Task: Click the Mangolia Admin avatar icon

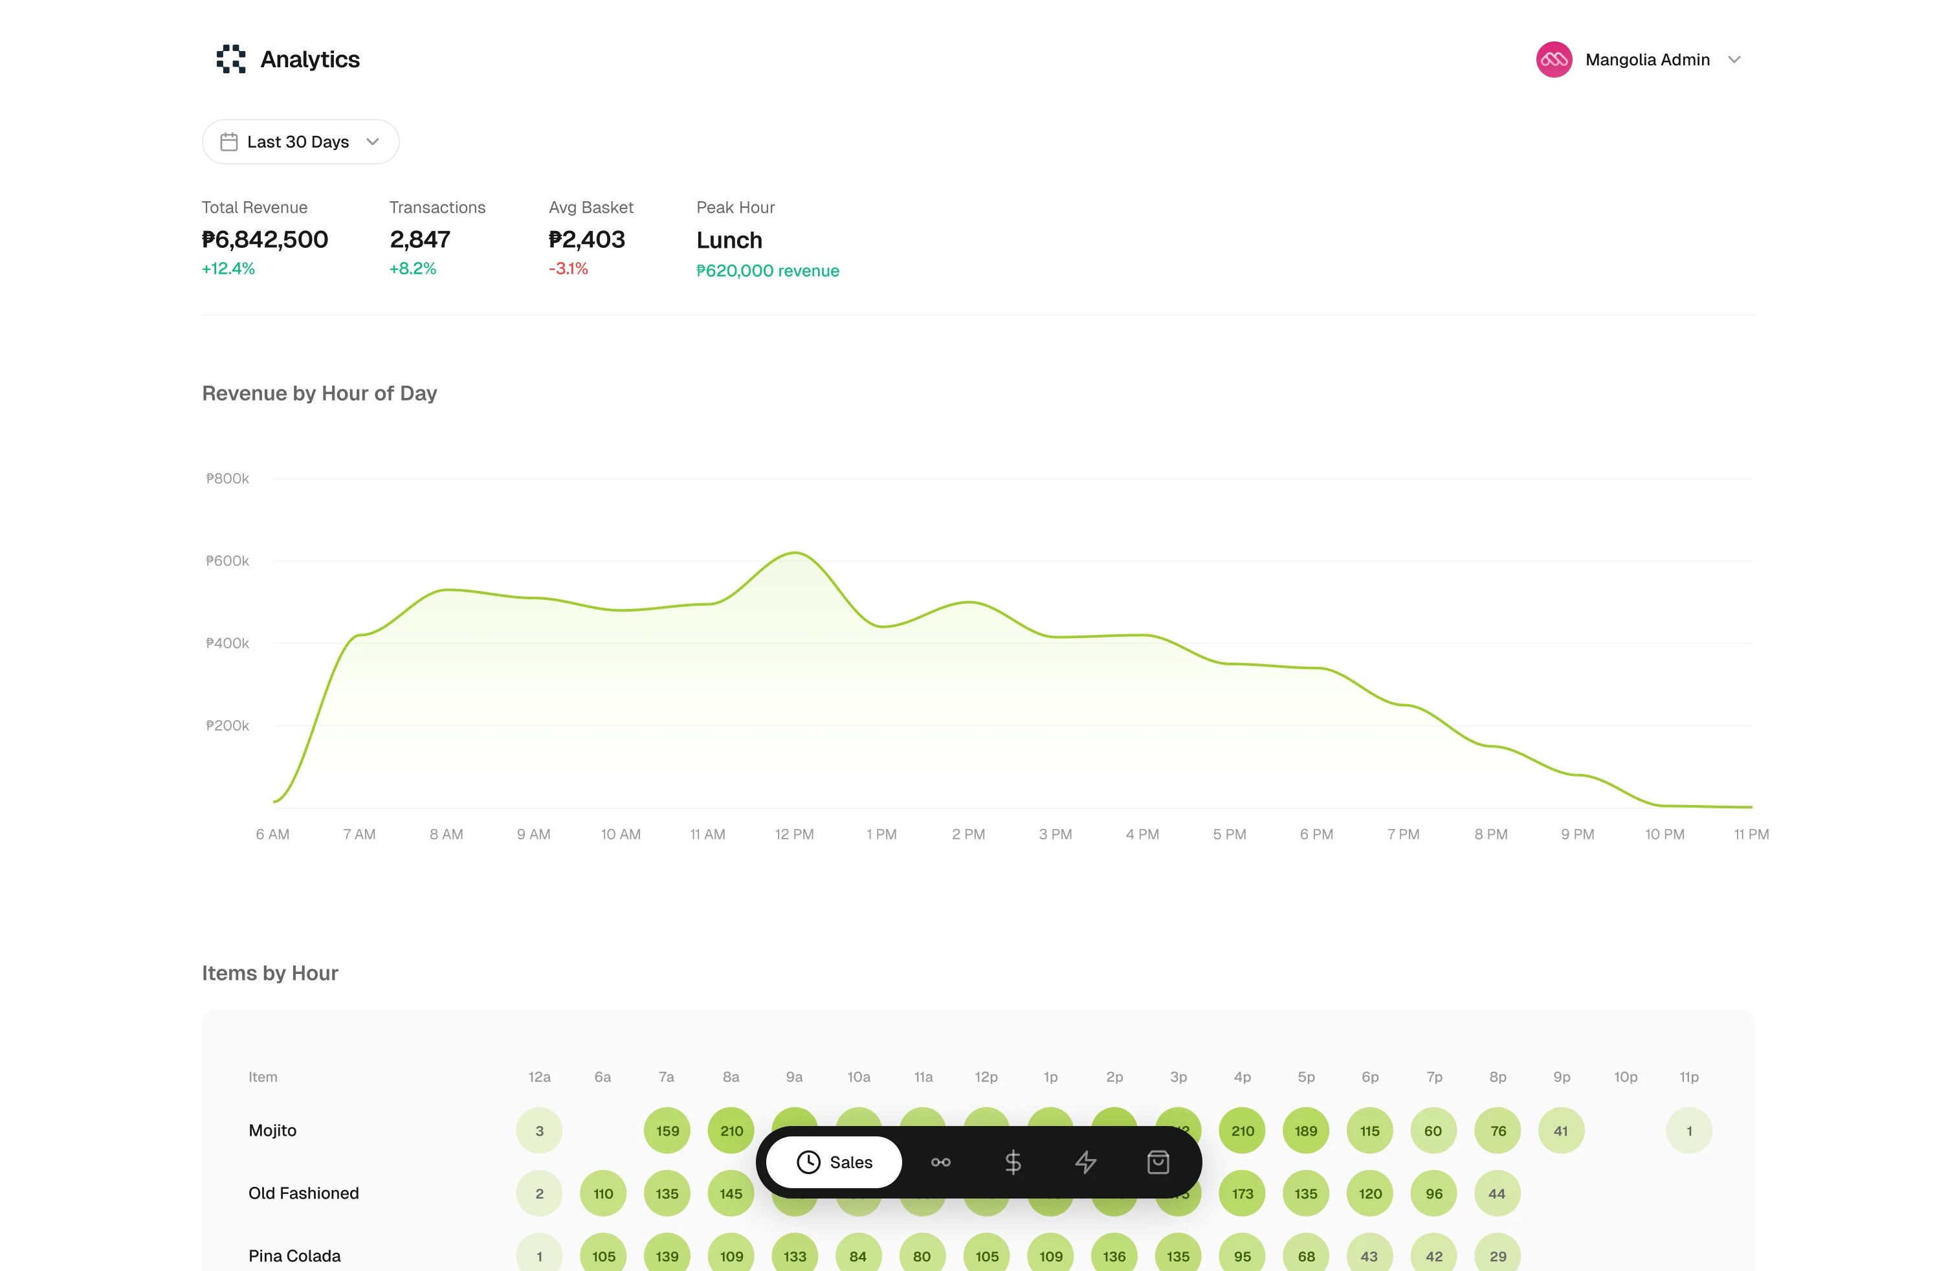Action: [x=1554, y=58]
